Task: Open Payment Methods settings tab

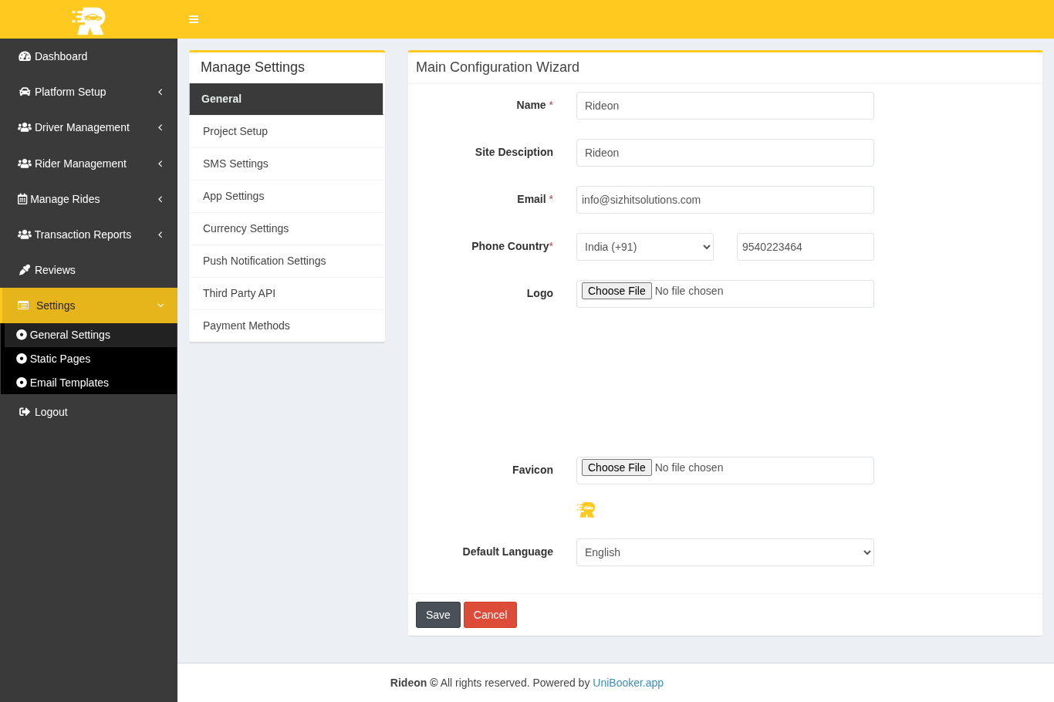Action: [x=246, y=326]
